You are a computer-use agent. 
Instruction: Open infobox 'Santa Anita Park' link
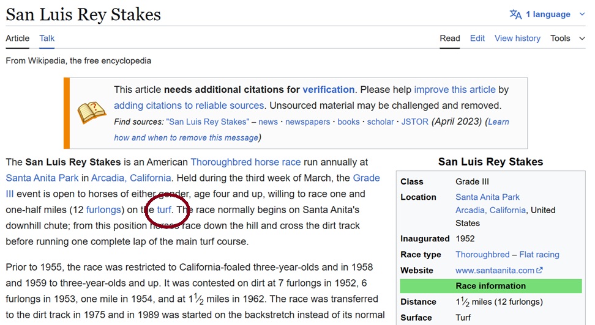pos(487,197)
